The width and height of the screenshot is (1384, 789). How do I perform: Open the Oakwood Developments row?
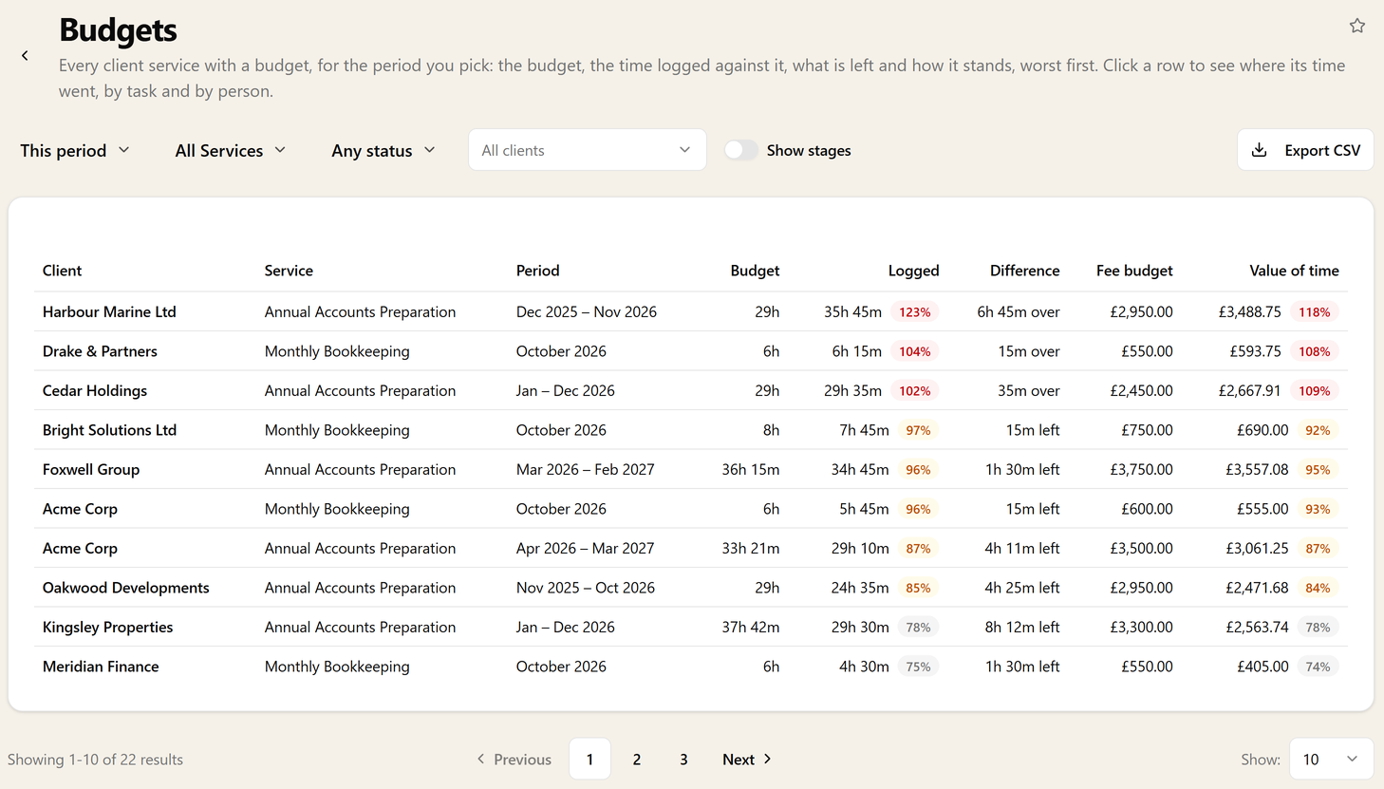[x=691, y=588]
